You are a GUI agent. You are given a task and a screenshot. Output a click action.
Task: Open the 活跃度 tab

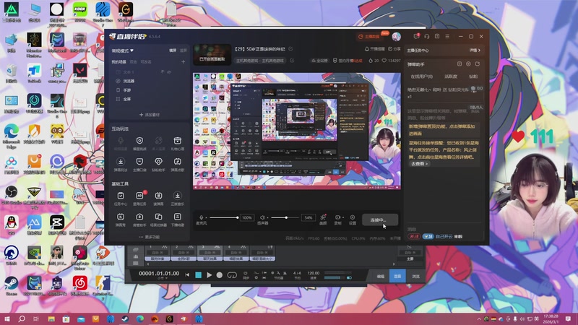coord(451,77)
